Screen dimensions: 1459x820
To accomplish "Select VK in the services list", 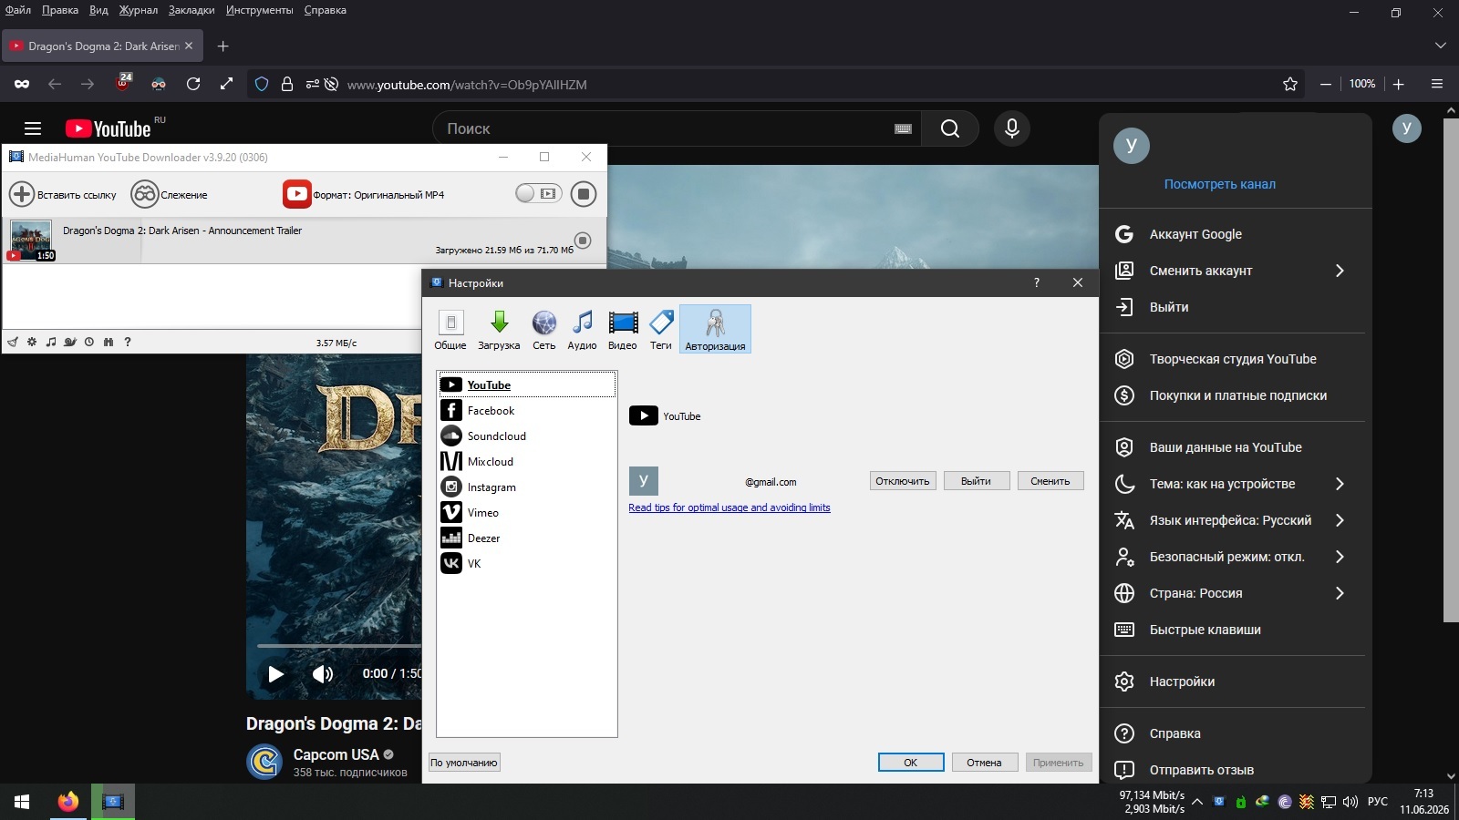I will click(x=527, y=564).
